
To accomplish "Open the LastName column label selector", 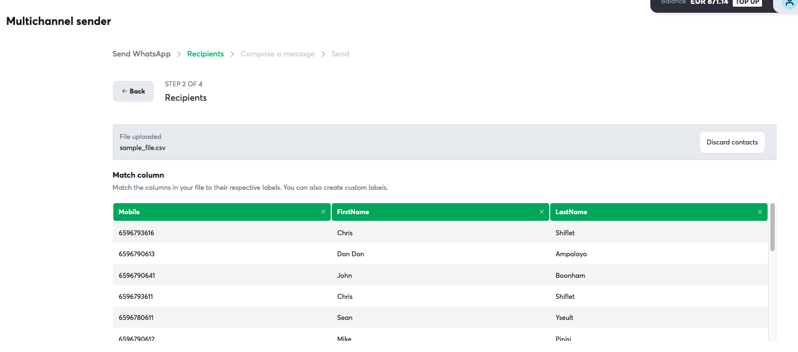I will [x=653, y=211].
